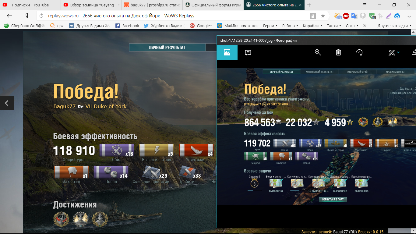Zoom in with Photos magnifier icon
The image size is (416, 234).
tap(318, 52)
